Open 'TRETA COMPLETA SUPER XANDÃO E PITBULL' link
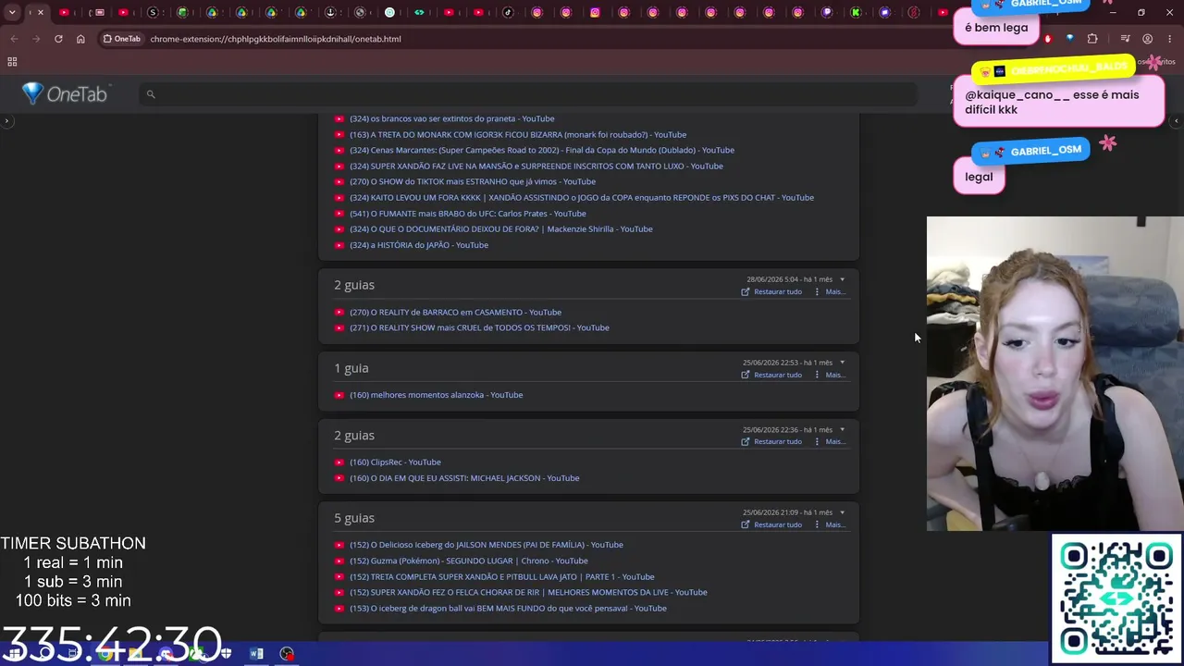Viewport: 1184px width, 666px height. 502,576
